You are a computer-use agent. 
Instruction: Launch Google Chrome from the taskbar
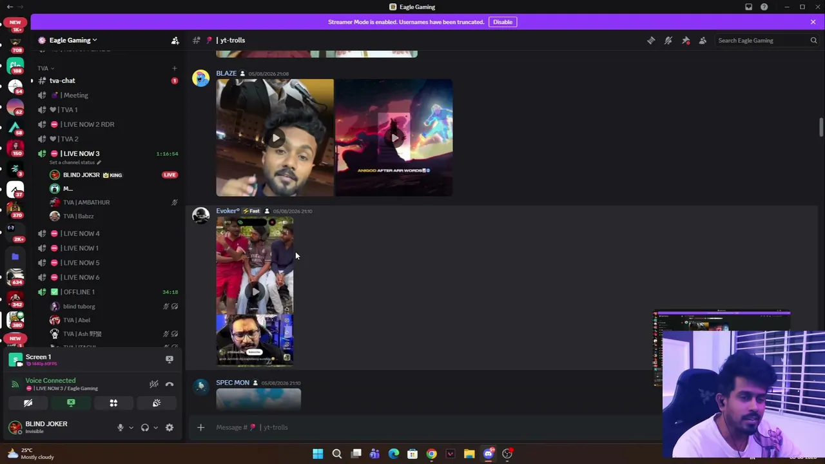point(431,454)
